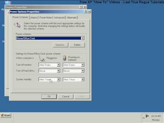Click the Delete scheme button
164x123 pixels.
[x=77, y=45]
